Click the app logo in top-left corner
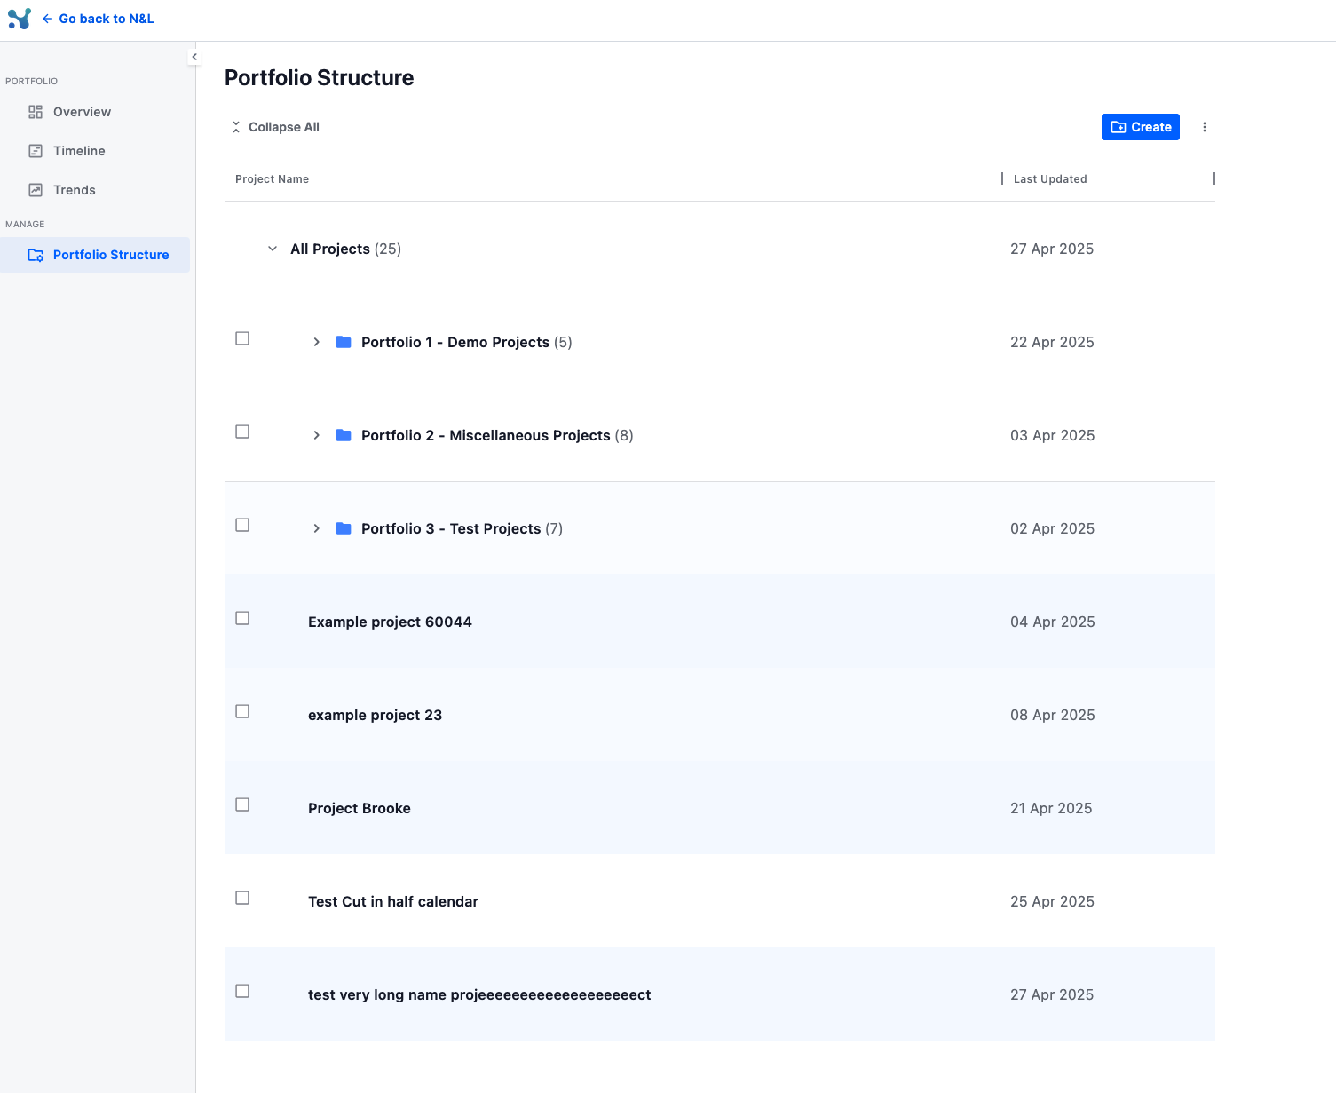Viewport: 1336px width, 1093px height. point(19,19)
